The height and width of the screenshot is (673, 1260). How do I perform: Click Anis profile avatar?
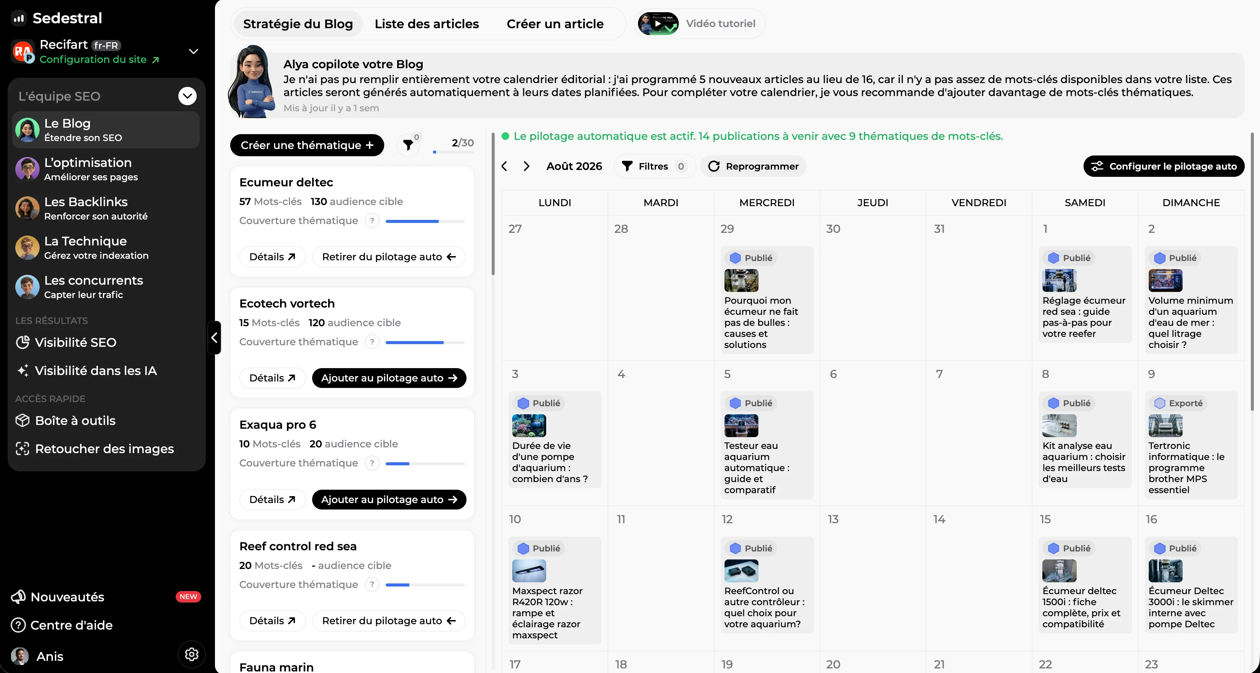(x=19, y=656)
